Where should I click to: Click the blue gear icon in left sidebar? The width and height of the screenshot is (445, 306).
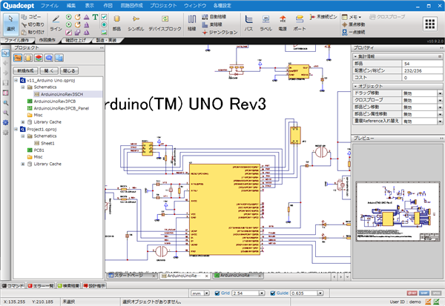click(5, 122)
